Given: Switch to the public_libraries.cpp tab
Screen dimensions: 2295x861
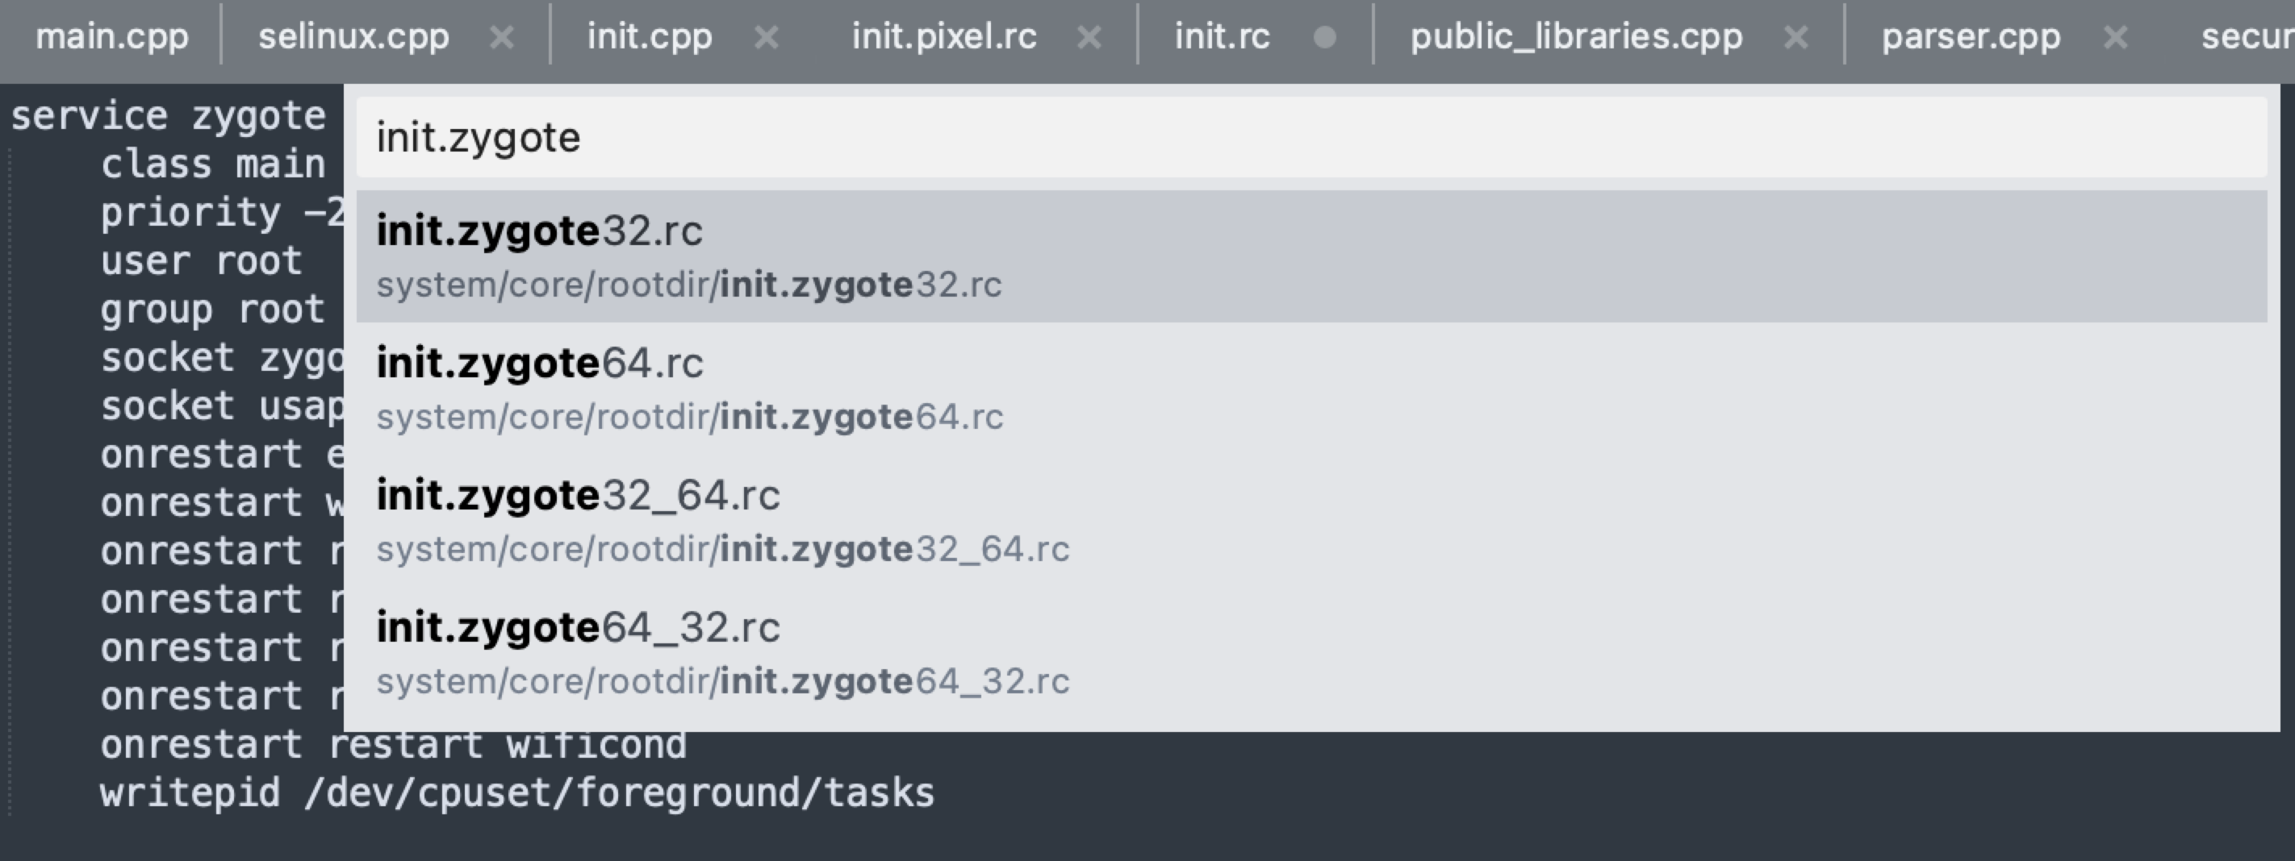Looking at the screenshot, I should pos(1576,37).
